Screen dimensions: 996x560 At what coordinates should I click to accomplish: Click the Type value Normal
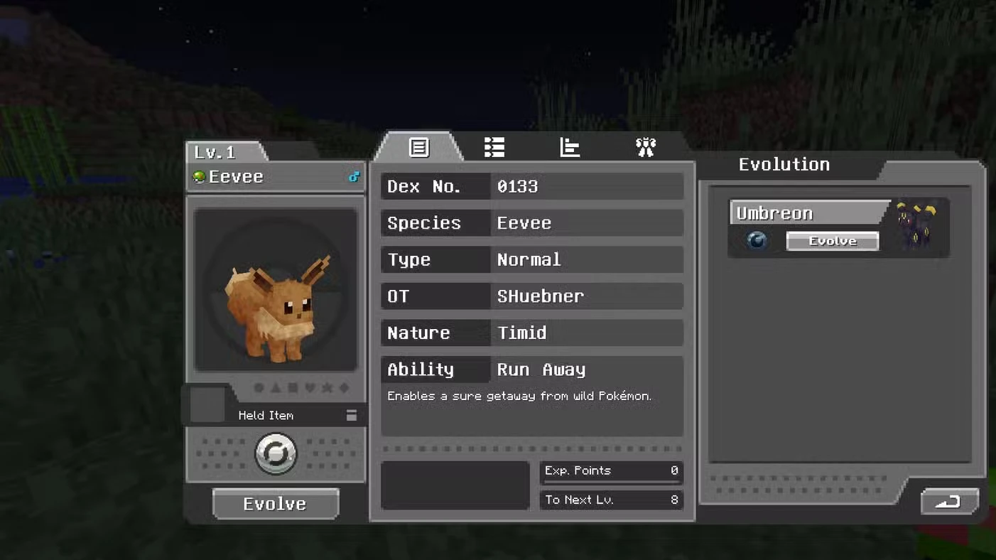tap(529, 259)
